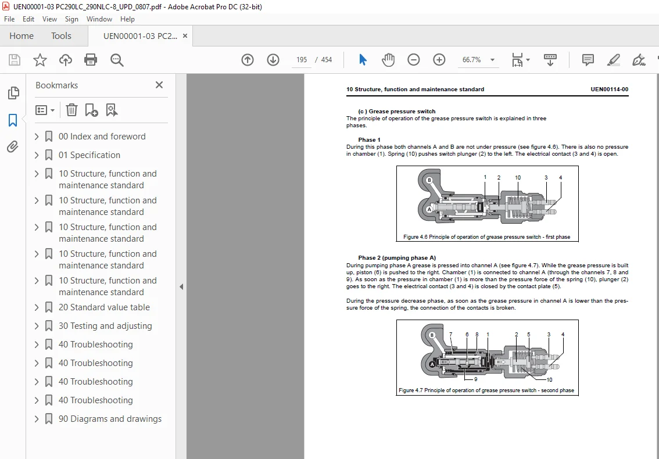The width and height of the screenshot is (659, 459).
Task: Open Page Thumbnails panel icon
Action: [x=13, y=93]
